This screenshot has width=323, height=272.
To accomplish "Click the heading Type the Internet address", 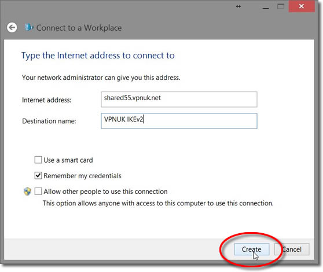I will 98,56.
